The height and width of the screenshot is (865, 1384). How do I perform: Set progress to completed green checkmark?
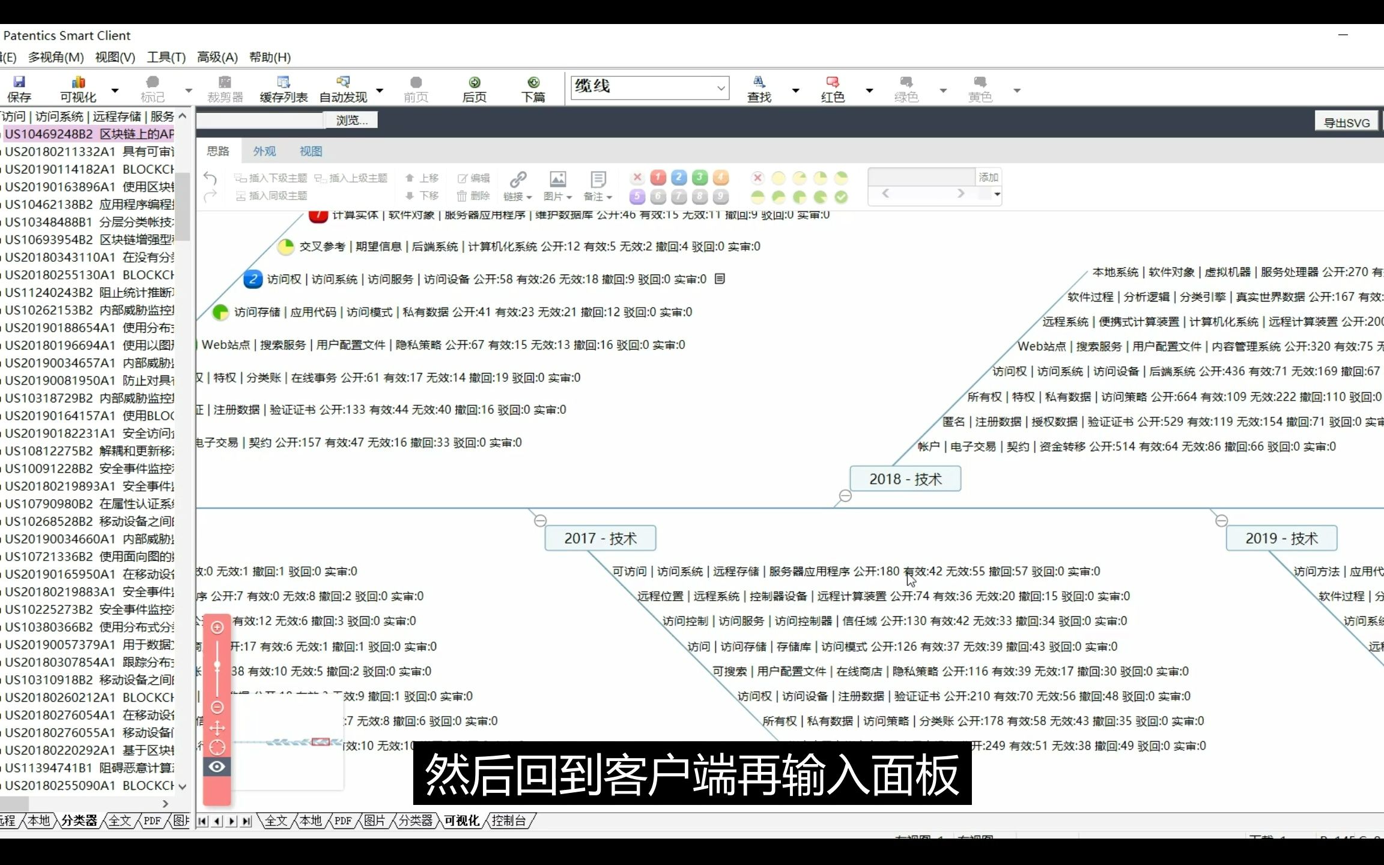pos(841,197)
